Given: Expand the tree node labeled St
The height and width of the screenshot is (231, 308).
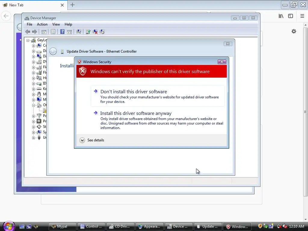Looking at the screenshot, I should 33,127.
